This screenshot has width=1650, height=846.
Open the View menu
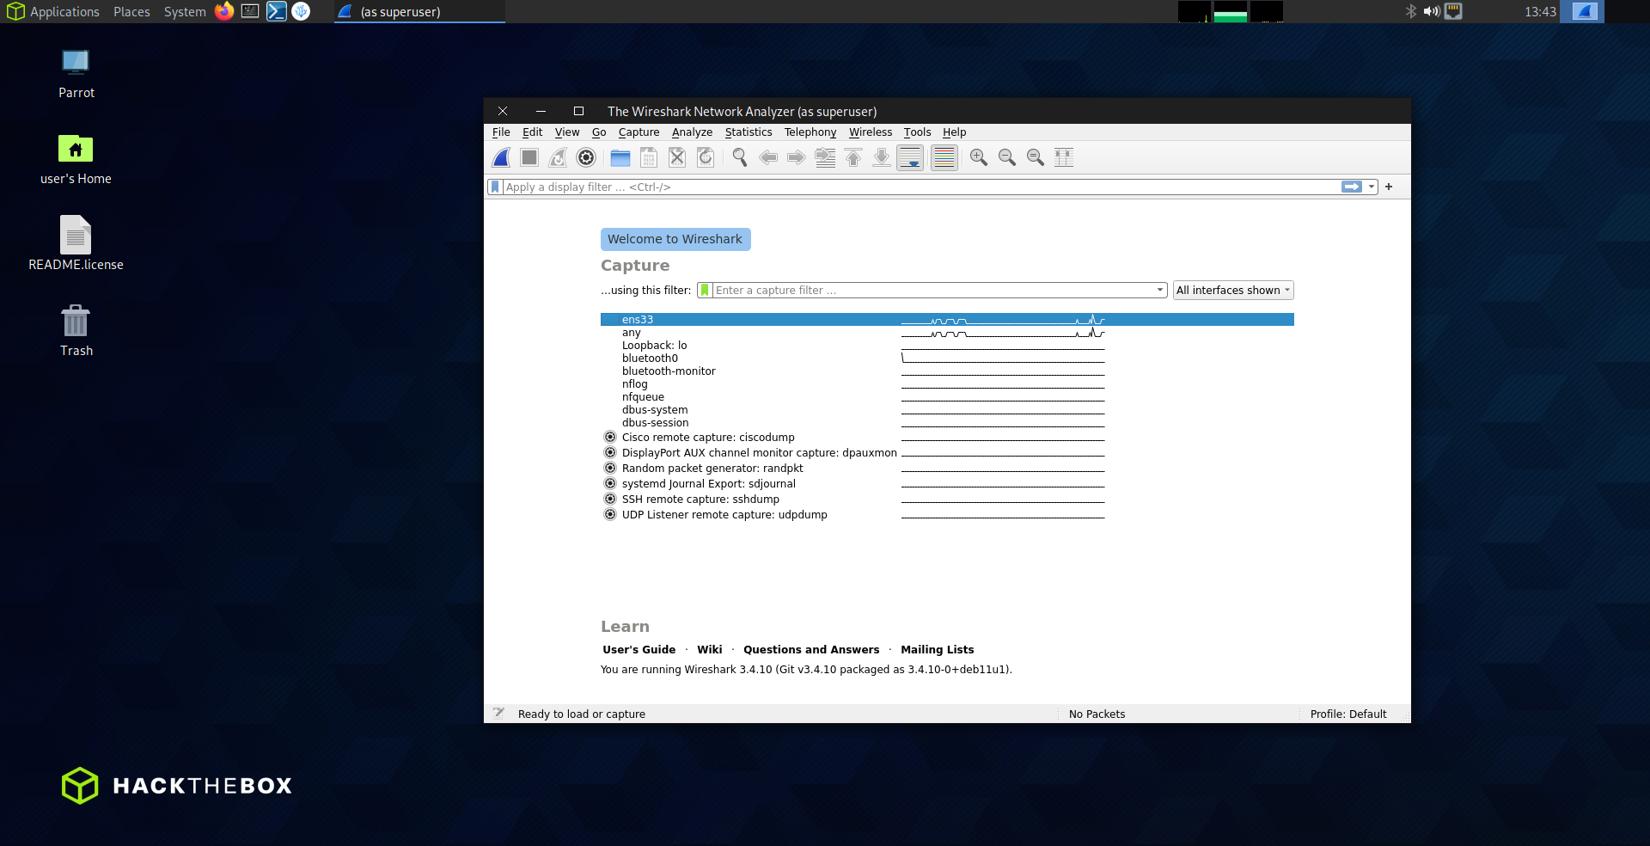[x=567, y=132]
